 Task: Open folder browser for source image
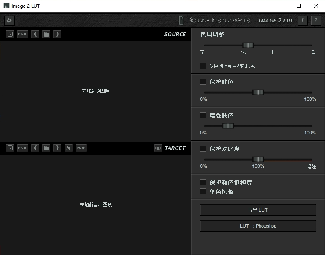(45, 34)
